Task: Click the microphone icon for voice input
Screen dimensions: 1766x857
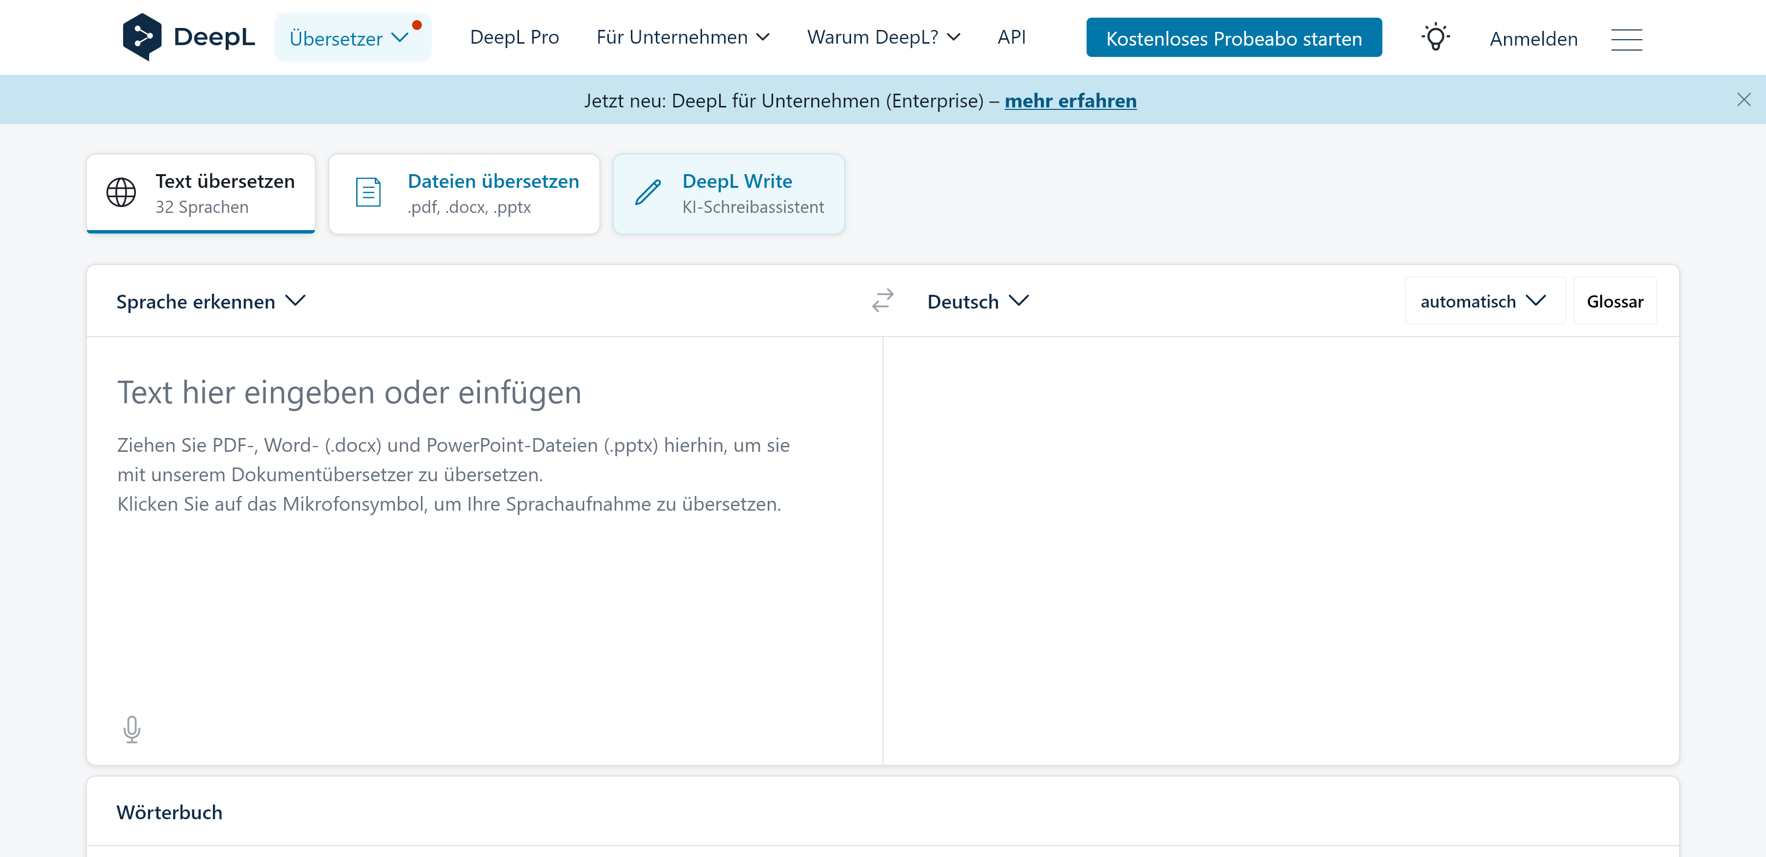Action: 131,729
